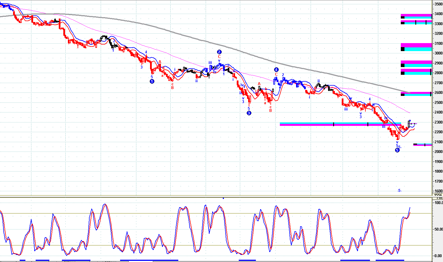Select the circled wave 4 label
The image size is (443, 262).
coord(276,70)
